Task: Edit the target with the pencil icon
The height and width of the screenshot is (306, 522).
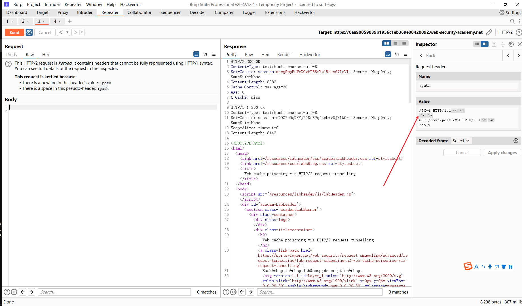Action: click(489, 32)
